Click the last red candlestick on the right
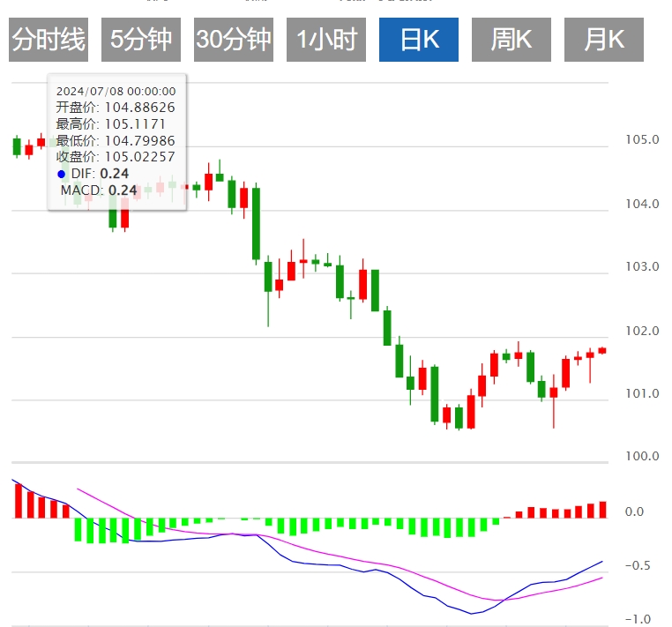Viewport: 672px width, 627px height. click(602, 351)
